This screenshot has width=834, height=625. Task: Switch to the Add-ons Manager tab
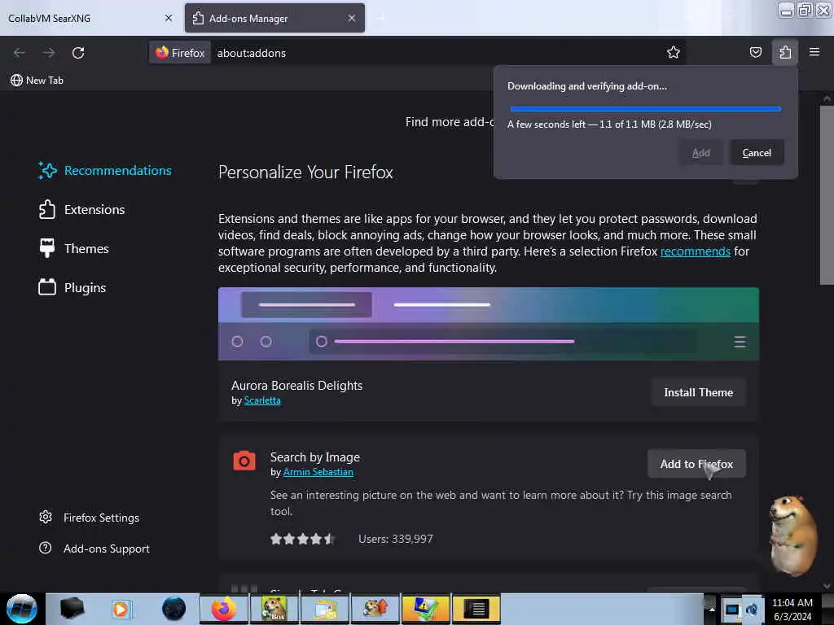pyautogui.click(x=274, y=18)
